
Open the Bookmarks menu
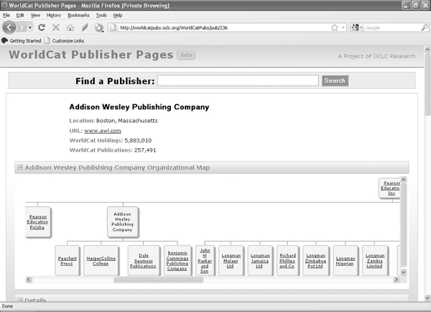[x=78, y=14]
